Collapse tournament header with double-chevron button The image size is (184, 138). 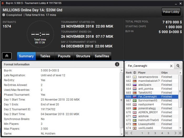pyautogui.click(x=7, y=56)
